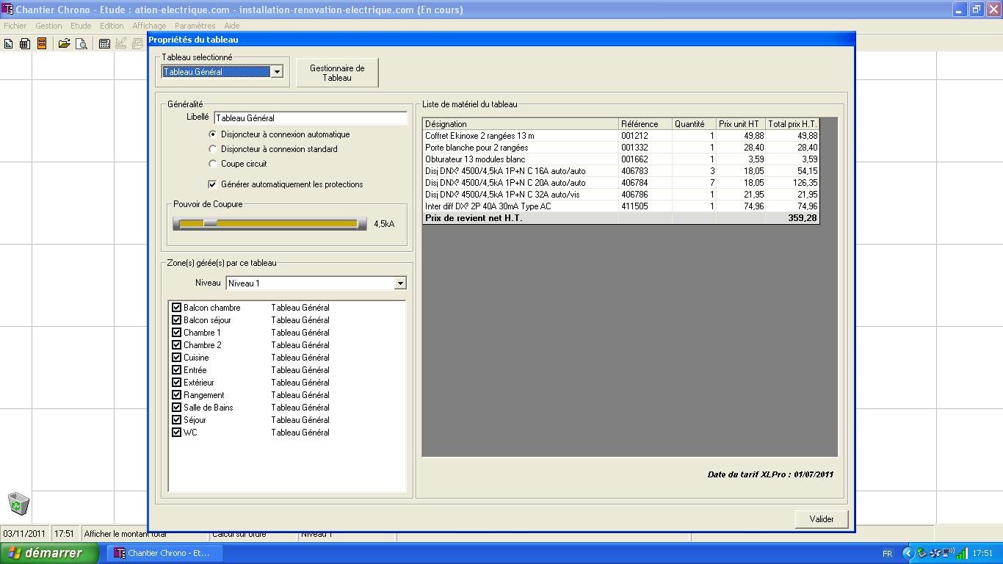1003x564 pixels.
Task: Uncheck the Cuisine zone checkbox
Action: pyautogui.click(x=176, y=358)
